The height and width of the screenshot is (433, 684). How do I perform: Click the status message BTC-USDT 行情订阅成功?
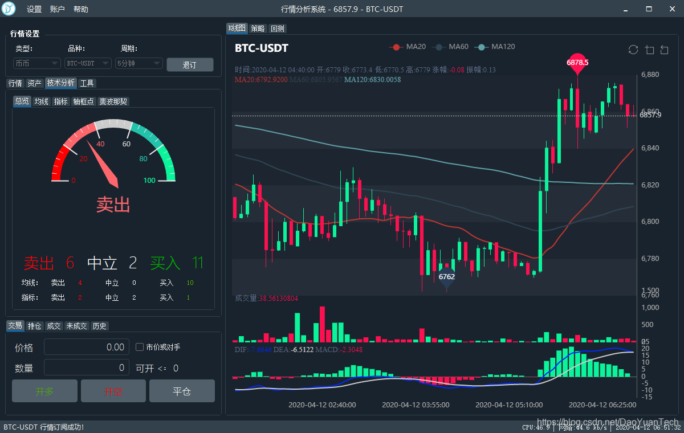(x=44, y=427)
